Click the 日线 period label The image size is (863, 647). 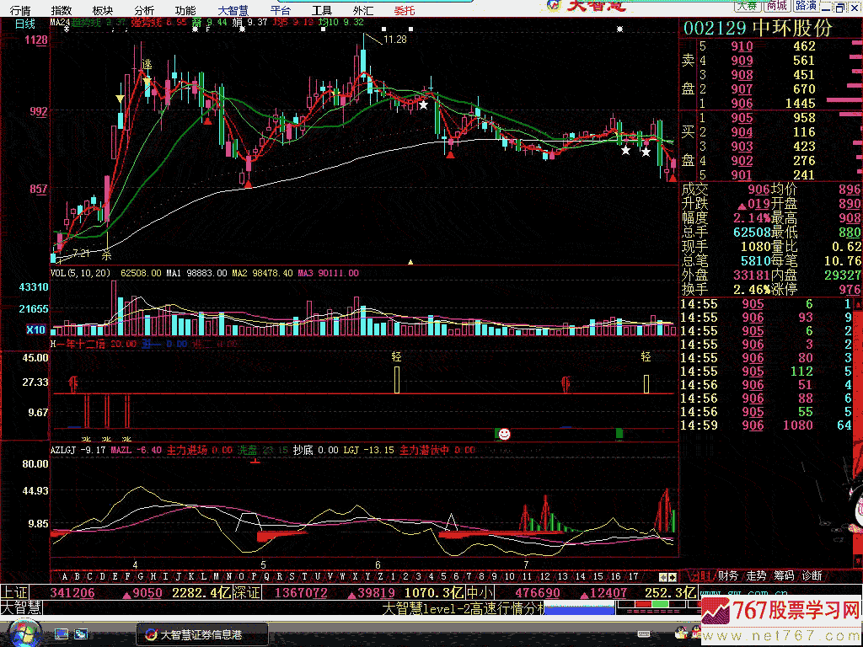tap(24, 24)
